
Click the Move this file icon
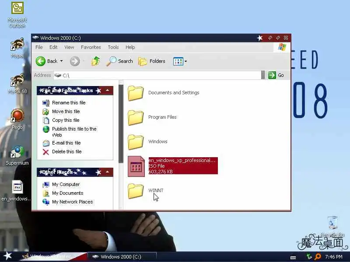tap(46, 111)
